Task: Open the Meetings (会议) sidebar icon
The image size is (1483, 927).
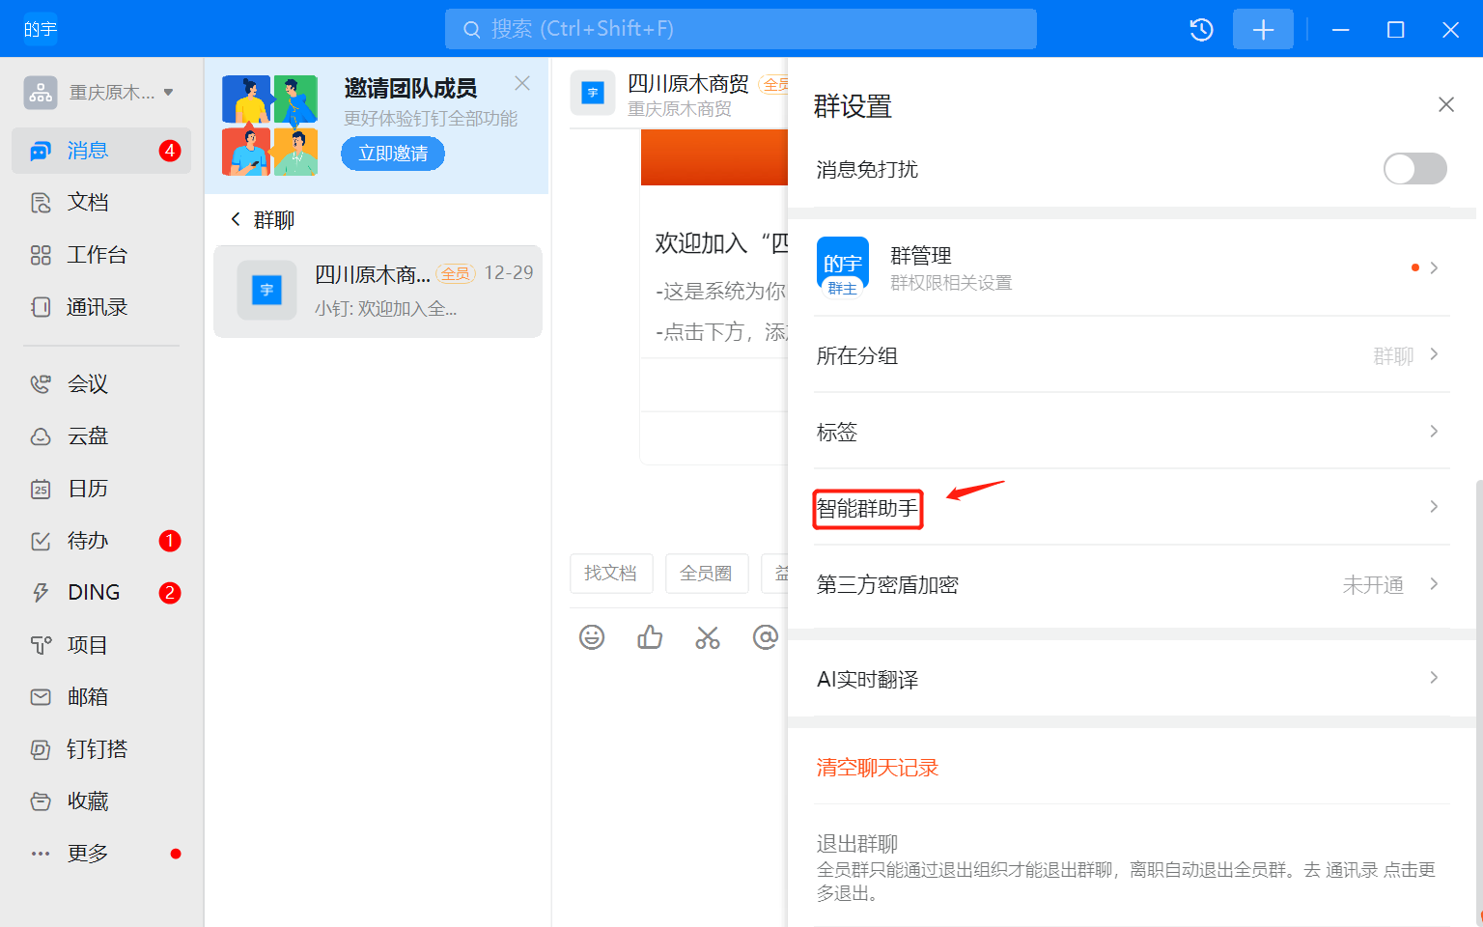Action: [41, 384]
